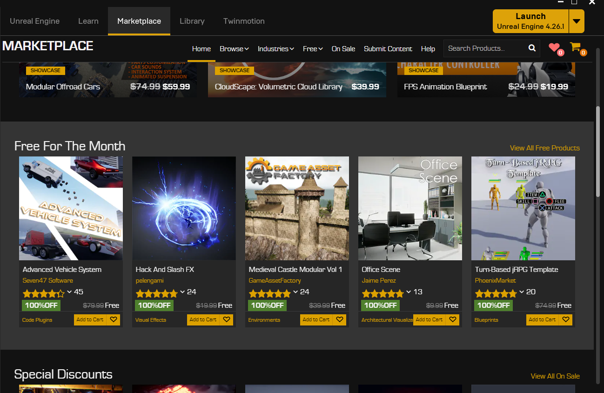
Task: Open the Industries dropdown menu
Action: (276, 49)
